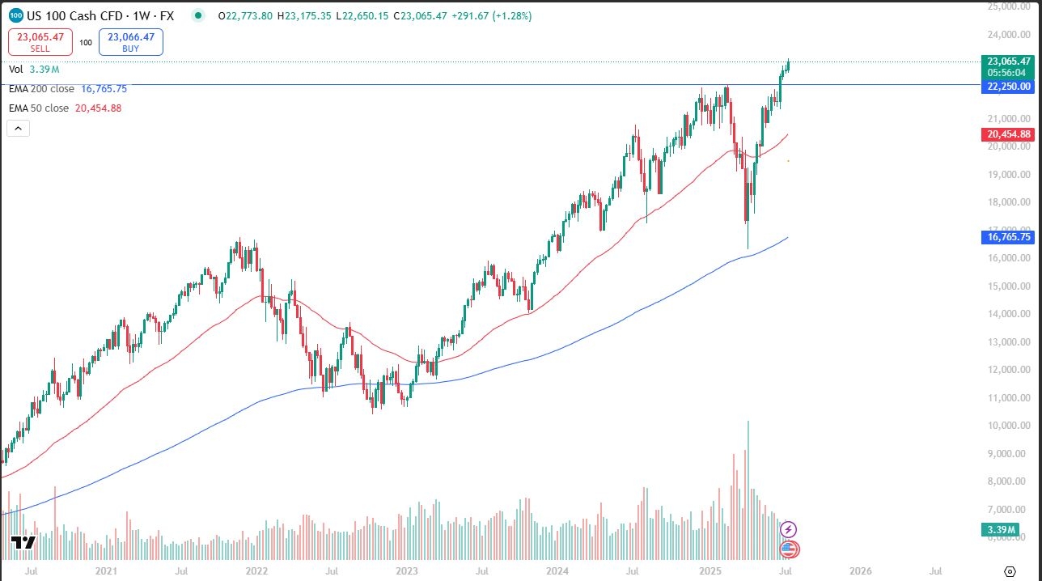Click the BUY 23,066.47 button
This screenshot has width=1042, height=581.
[130, 42]
